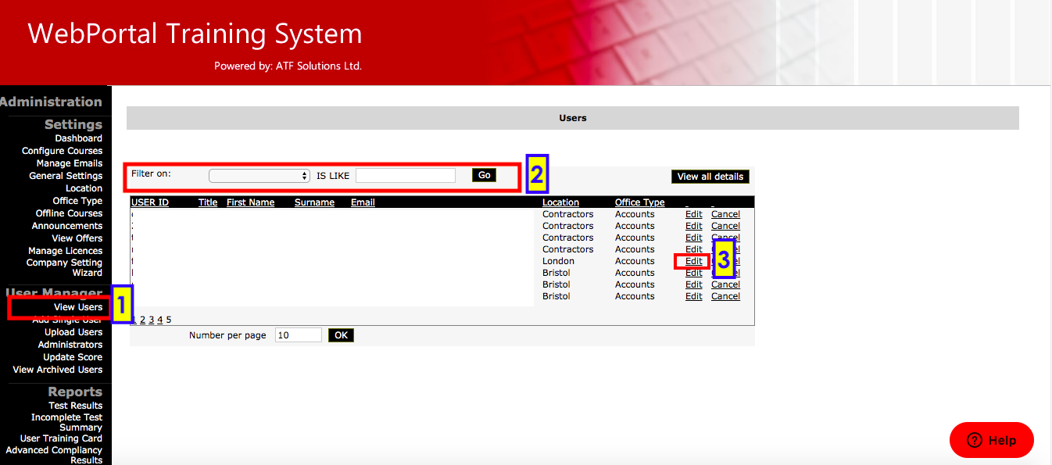Image resolution: width=1052 pixels, height=465 pixels.
Task: Click the Number per page input field
Action: pyautogui.click(x=298, y=335)
